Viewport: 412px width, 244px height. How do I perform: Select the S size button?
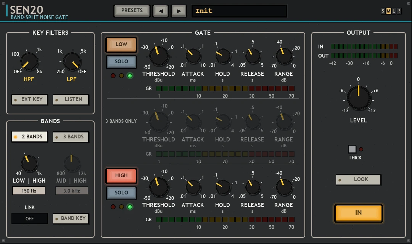(x=383, y=11)
